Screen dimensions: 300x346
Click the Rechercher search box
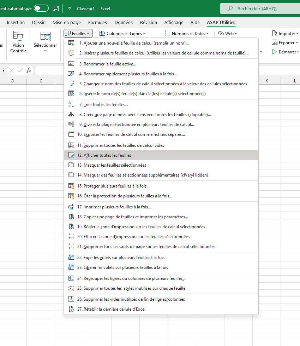[x=260, y=8]
